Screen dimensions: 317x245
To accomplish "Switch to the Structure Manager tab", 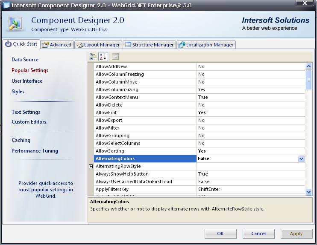I will 149,45.
